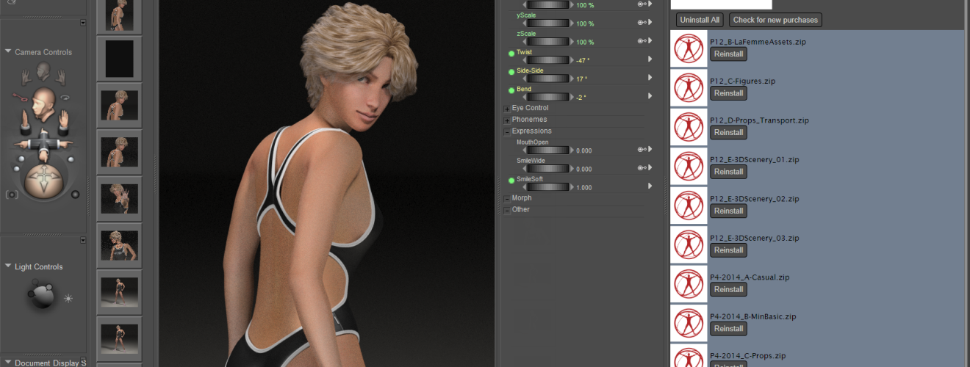Click the Uninstall All button

pyautogui.click(x=700, y=20)
